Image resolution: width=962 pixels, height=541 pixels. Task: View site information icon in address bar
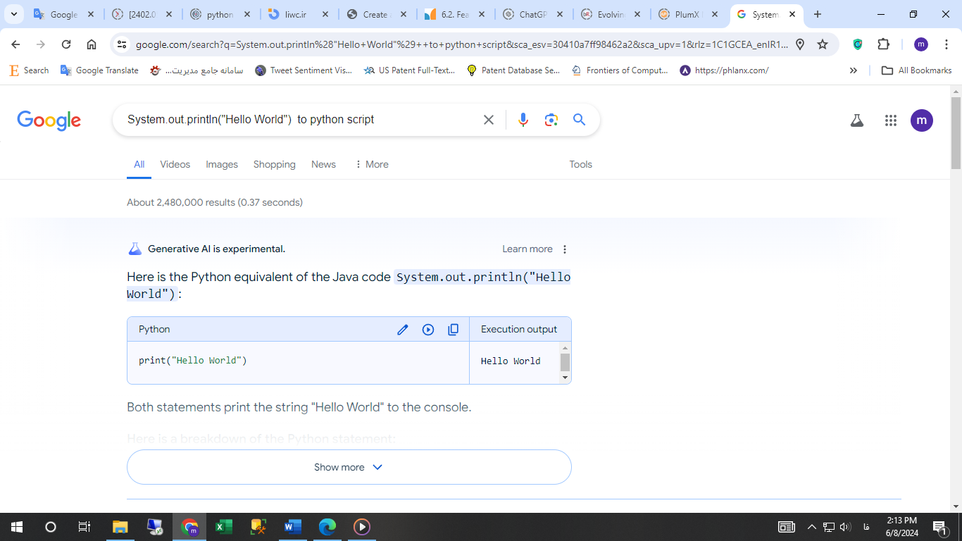tap(122, 44)
